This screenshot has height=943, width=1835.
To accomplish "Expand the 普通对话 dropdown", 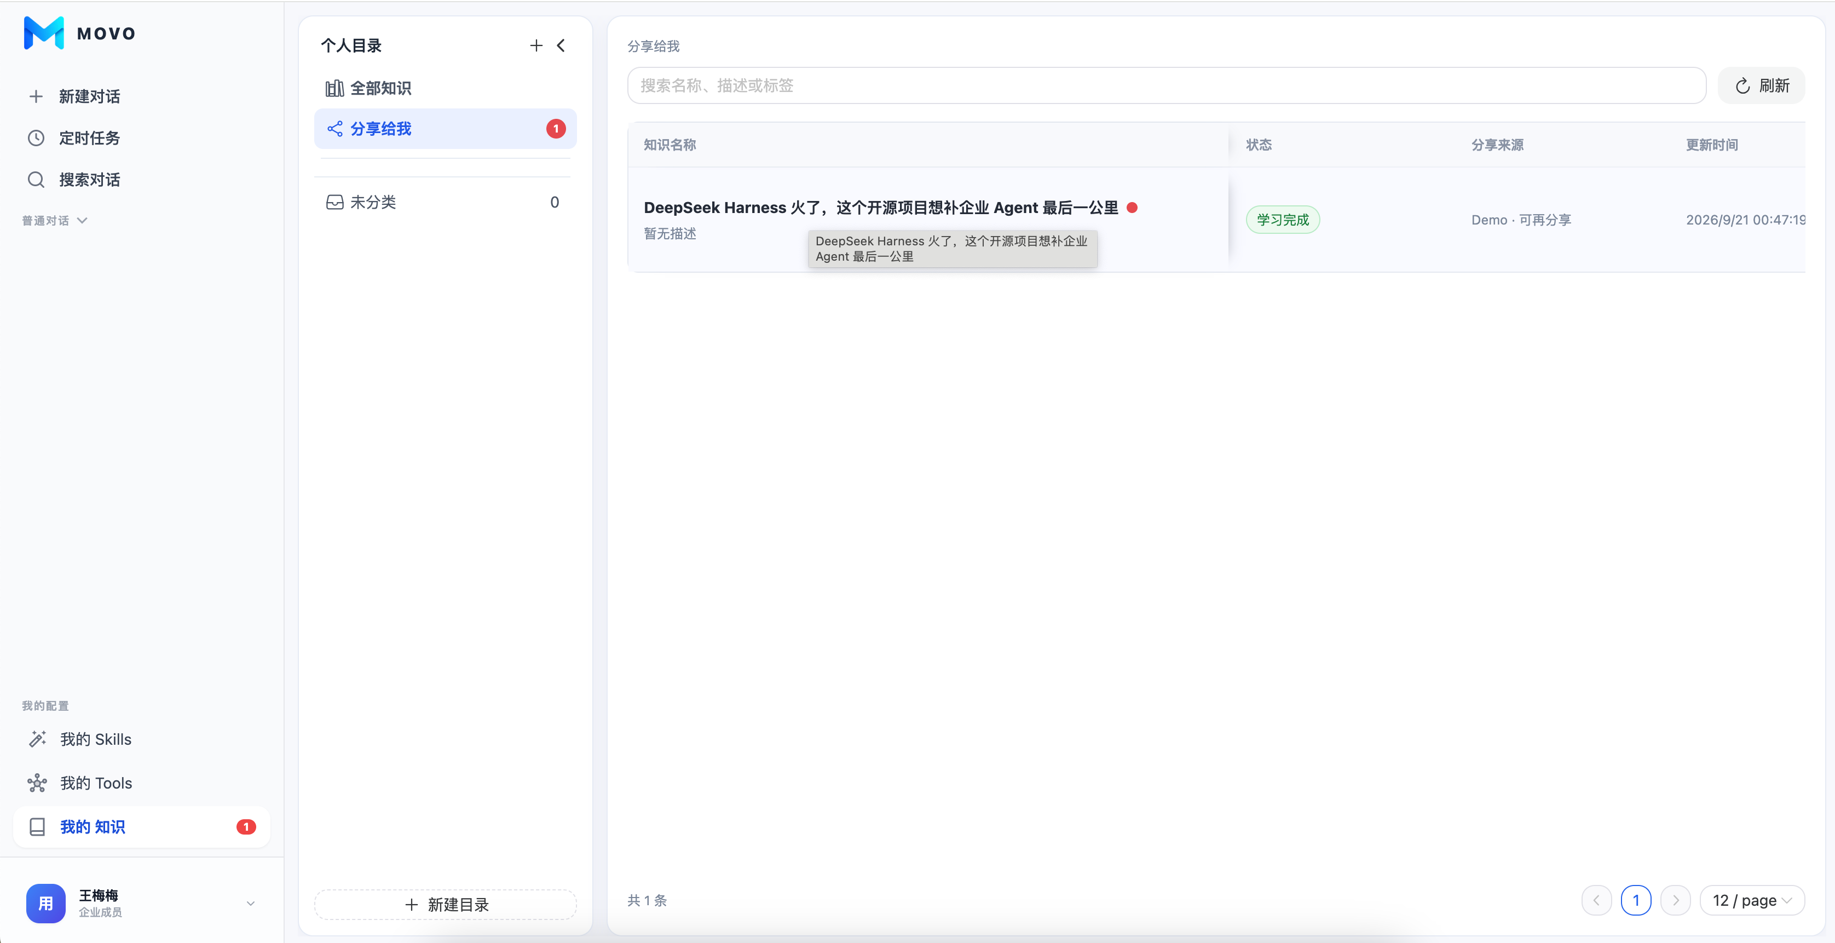I will pos(54,221).
